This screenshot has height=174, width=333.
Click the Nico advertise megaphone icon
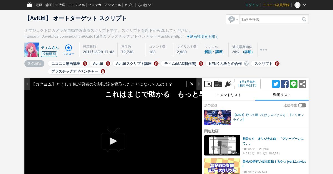coord(228,84)
